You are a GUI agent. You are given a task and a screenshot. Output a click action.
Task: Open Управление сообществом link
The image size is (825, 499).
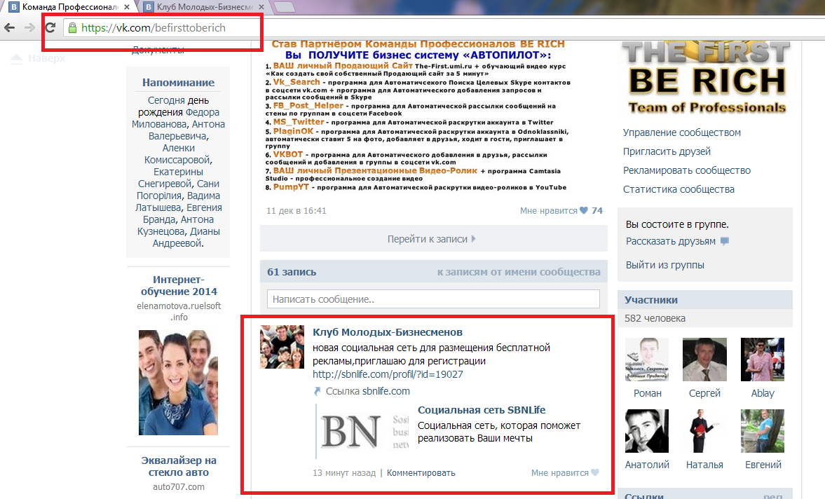click(681, 132)
